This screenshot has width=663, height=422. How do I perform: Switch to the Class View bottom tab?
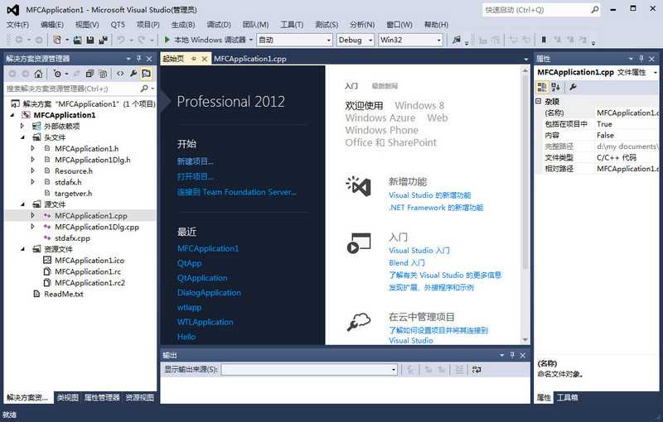[68, 397]
